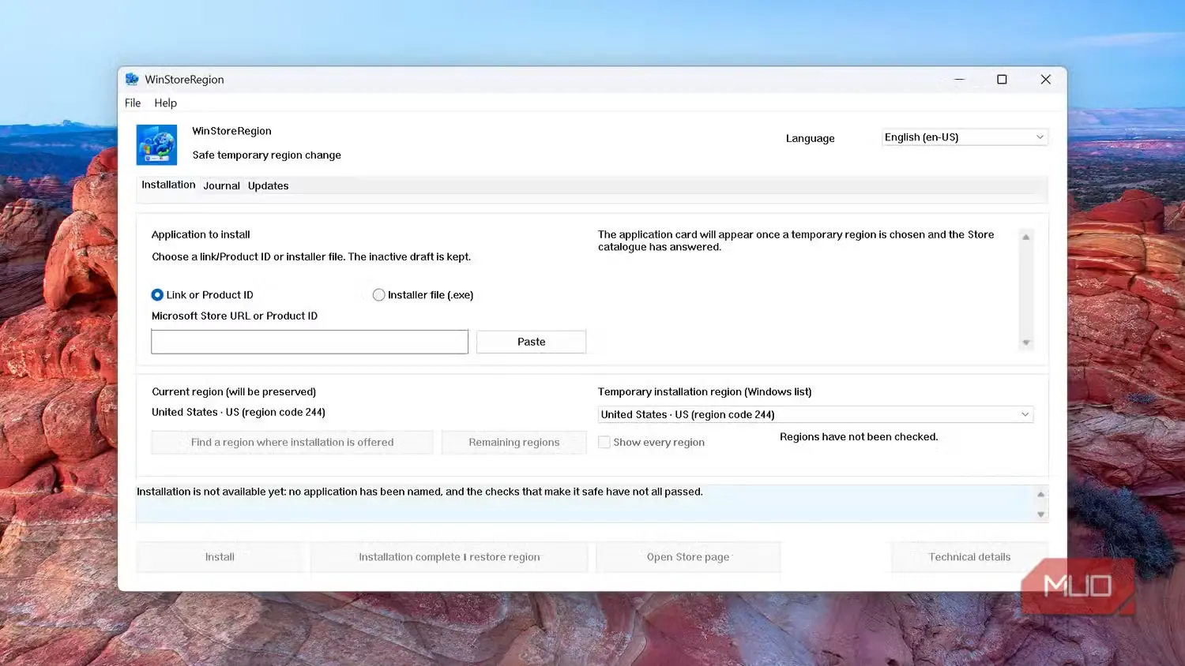Click the Open Store page button
Image resolution: width=1185 pixels, height=666 pixels.
688,557
